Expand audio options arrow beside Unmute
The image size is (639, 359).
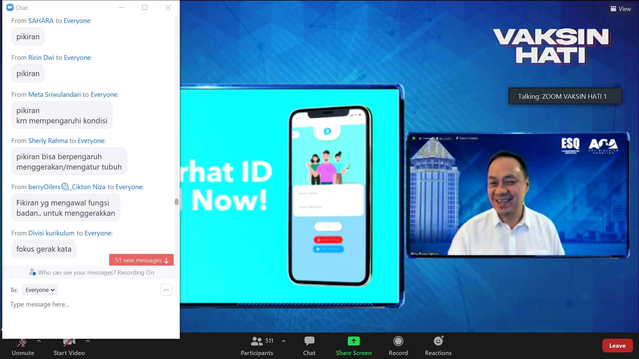pos(39,341)
